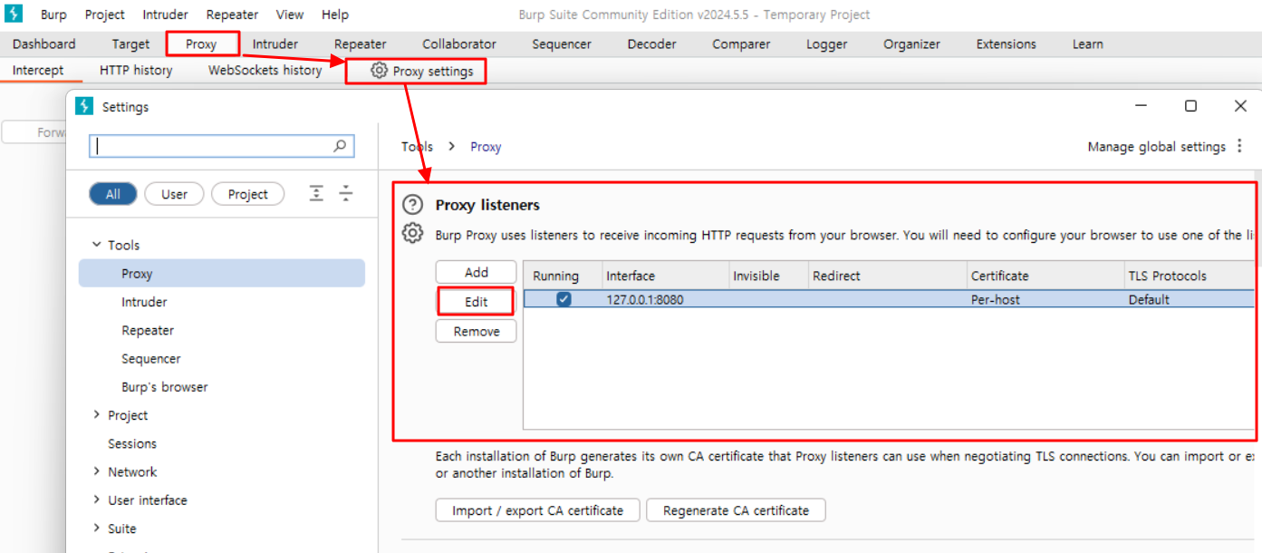Switch to the Logger tab
The image size is (1262, 553).
click(827, 44)
